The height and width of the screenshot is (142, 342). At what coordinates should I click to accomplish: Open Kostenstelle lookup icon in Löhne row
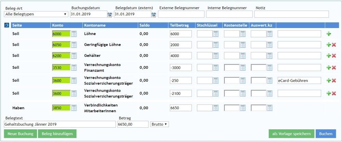click(x=243, y=34)
